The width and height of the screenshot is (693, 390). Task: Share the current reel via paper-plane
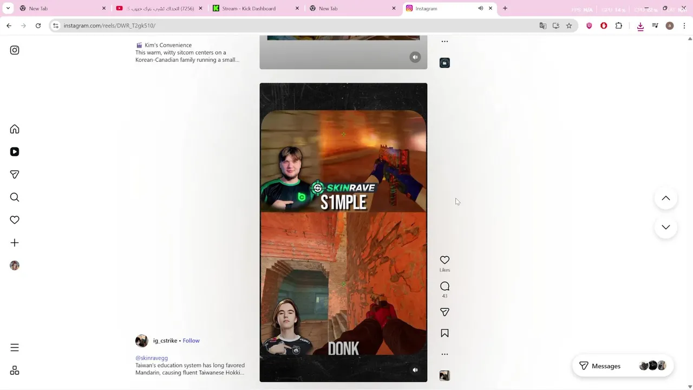[444, 312]
